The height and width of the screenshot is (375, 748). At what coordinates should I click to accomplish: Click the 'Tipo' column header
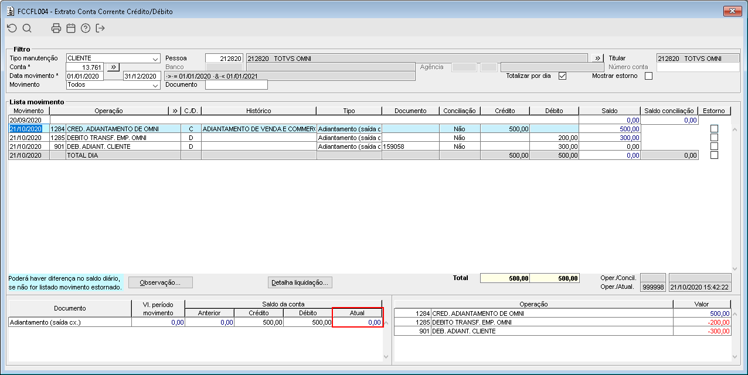pos(349,111)
